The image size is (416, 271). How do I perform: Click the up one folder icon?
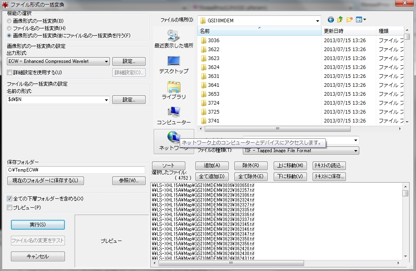(340, 20)
